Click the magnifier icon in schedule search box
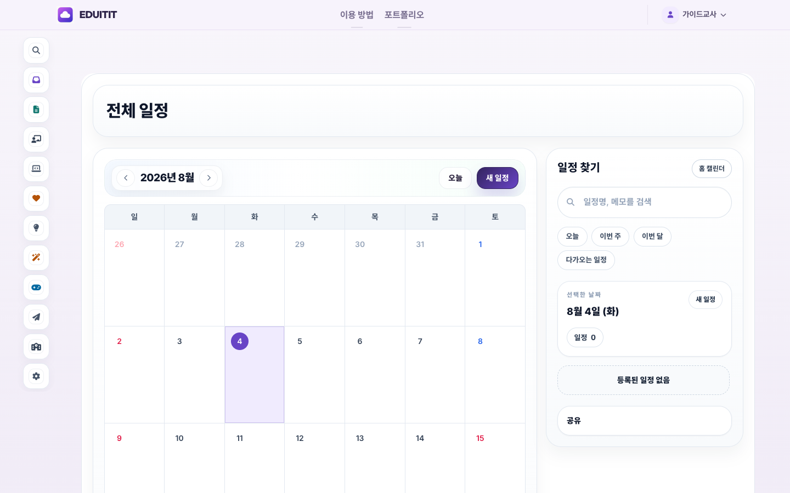 point(571,202)
